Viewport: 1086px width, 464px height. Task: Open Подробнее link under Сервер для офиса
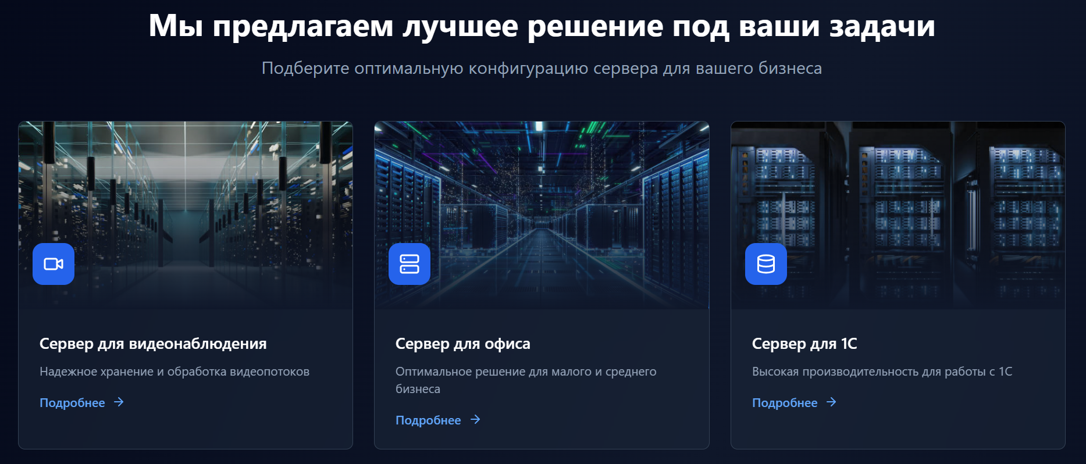pos(438,420)
